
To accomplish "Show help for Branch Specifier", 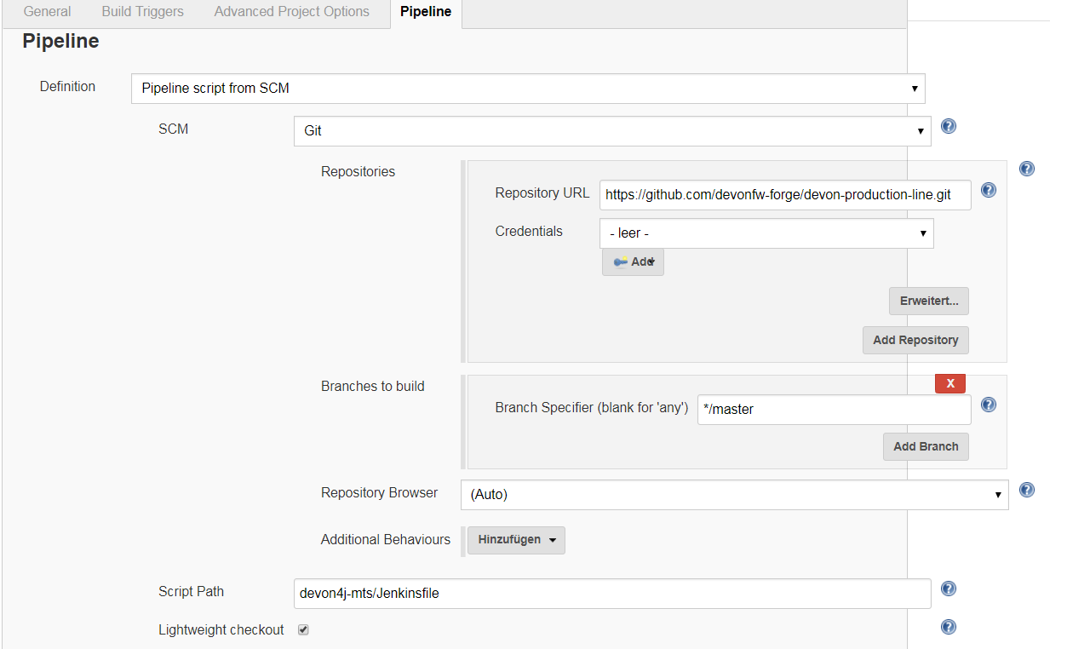I will click(x=989, y=405).
